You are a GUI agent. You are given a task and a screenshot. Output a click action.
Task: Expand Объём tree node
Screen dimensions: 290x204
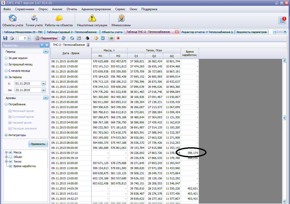6,157
